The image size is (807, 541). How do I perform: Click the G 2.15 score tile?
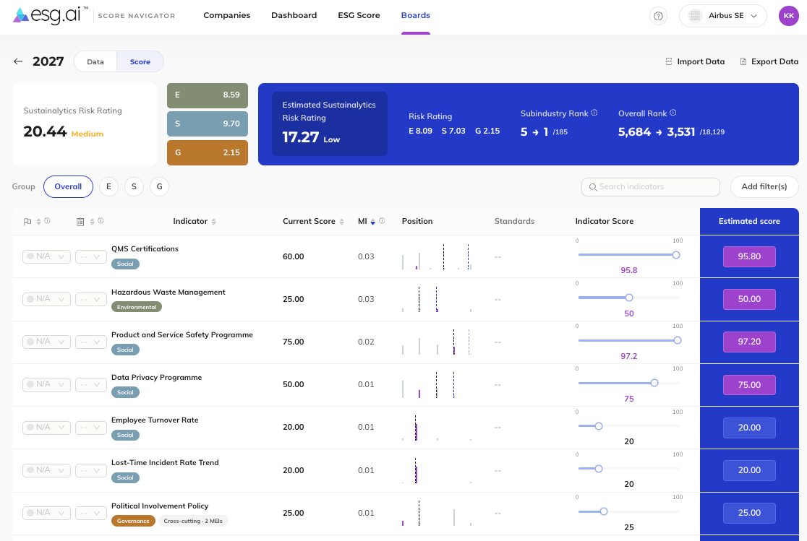208,152
